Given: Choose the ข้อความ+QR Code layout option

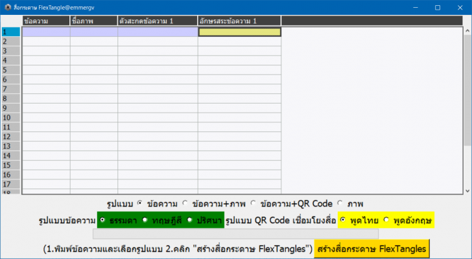Looking at the screenshot, I should (x=253, y=203).
